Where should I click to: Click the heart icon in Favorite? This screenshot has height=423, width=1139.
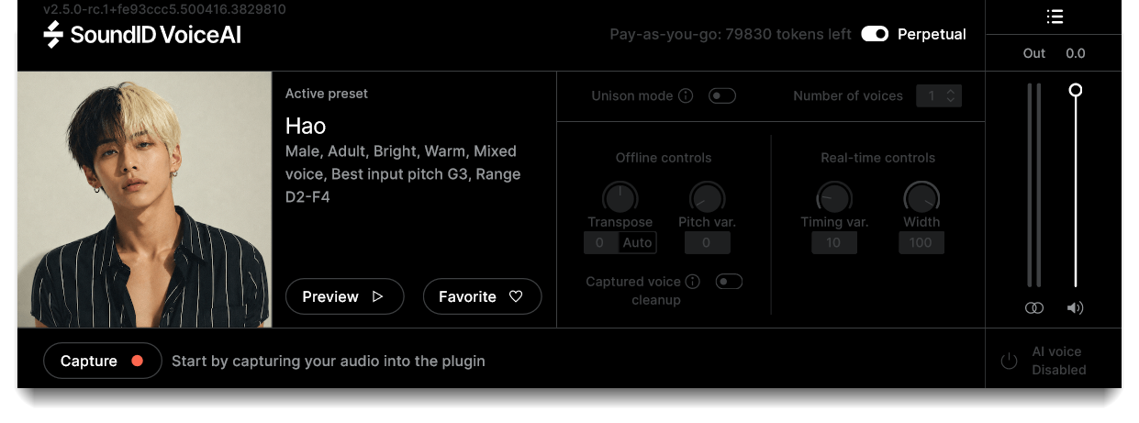tap(516, 296)
